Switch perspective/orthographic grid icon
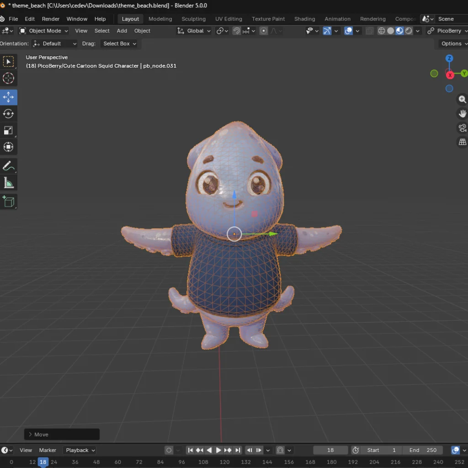The width and height of the screenshot is (468, 468). tap(462, 142)
